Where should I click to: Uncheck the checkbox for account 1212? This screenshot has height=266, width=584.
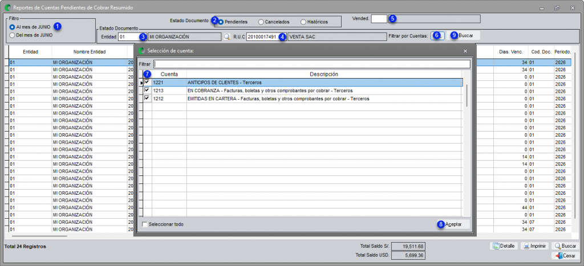[147, 98]
